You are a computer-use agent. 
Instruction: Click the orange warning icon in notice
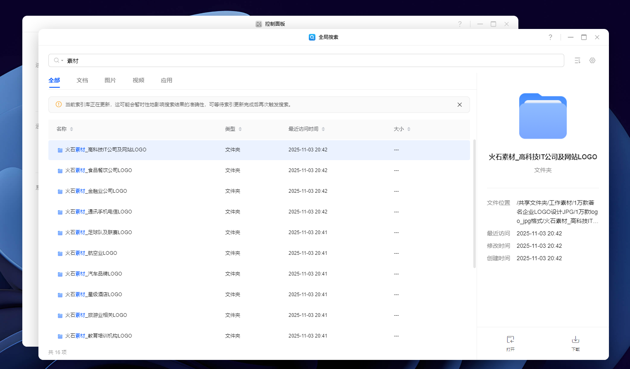coord(59,105)
